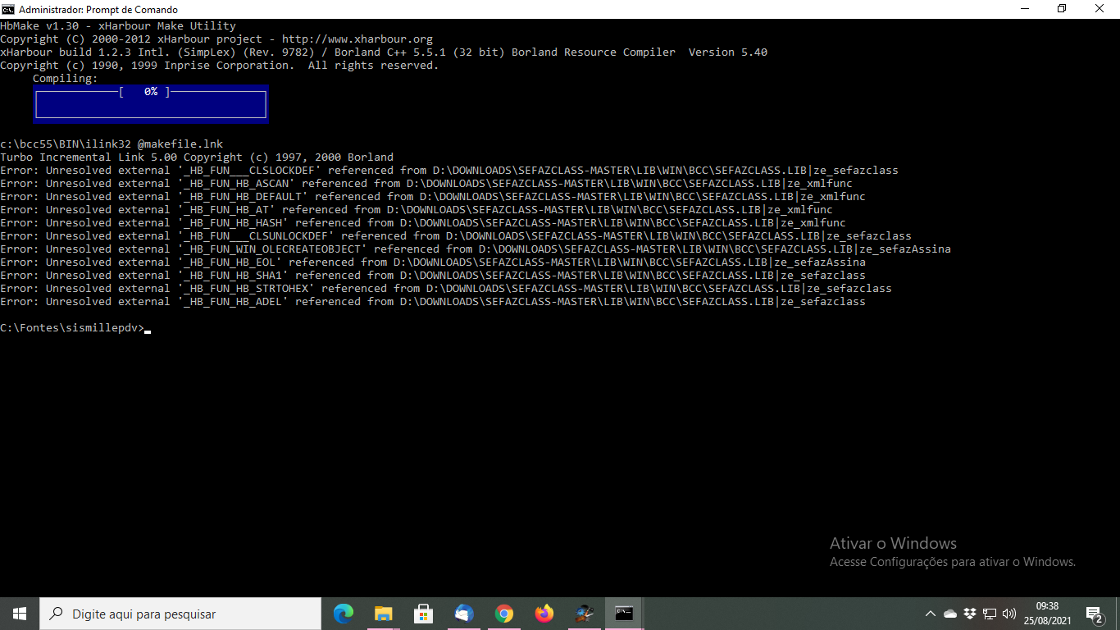1120x630 pixels.
Task: Open the bird-icon app on the taskbar
Action: 584,614
